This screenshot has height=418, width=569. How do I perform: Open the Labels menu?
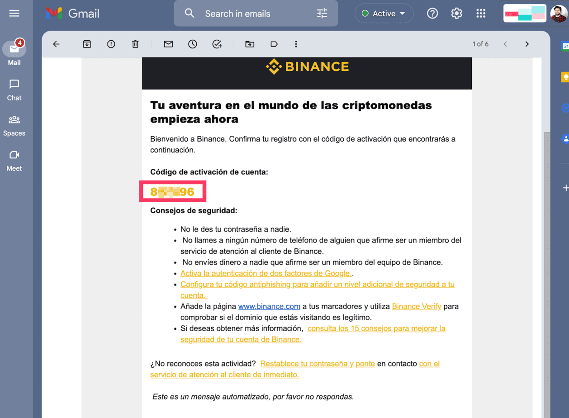coord(274,44)
